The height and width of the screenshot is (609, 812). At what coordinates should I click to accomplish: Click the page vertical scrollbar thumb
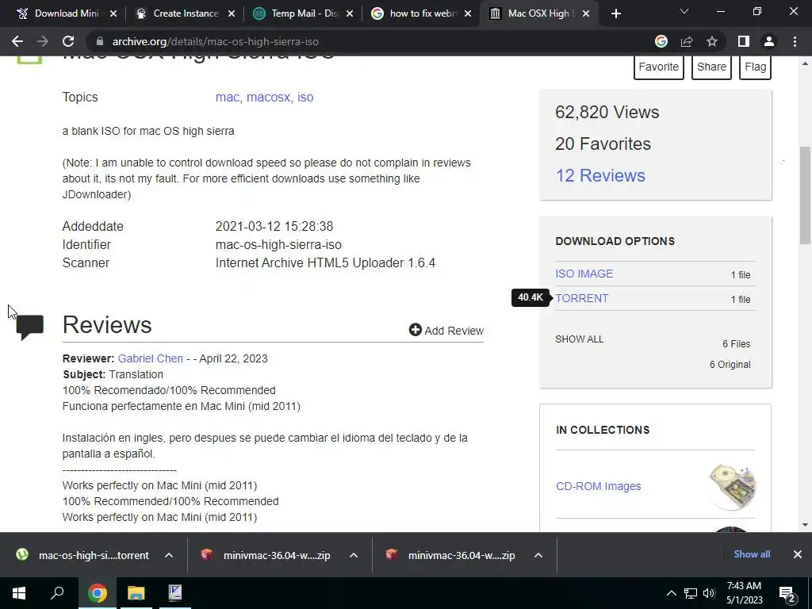point(806,195)
